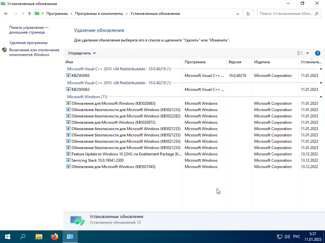Viewport: 325px width, 243px height.
Task: Select Servicing Stack 10.0.19041.2300 row
Action: tap(194, 160)
